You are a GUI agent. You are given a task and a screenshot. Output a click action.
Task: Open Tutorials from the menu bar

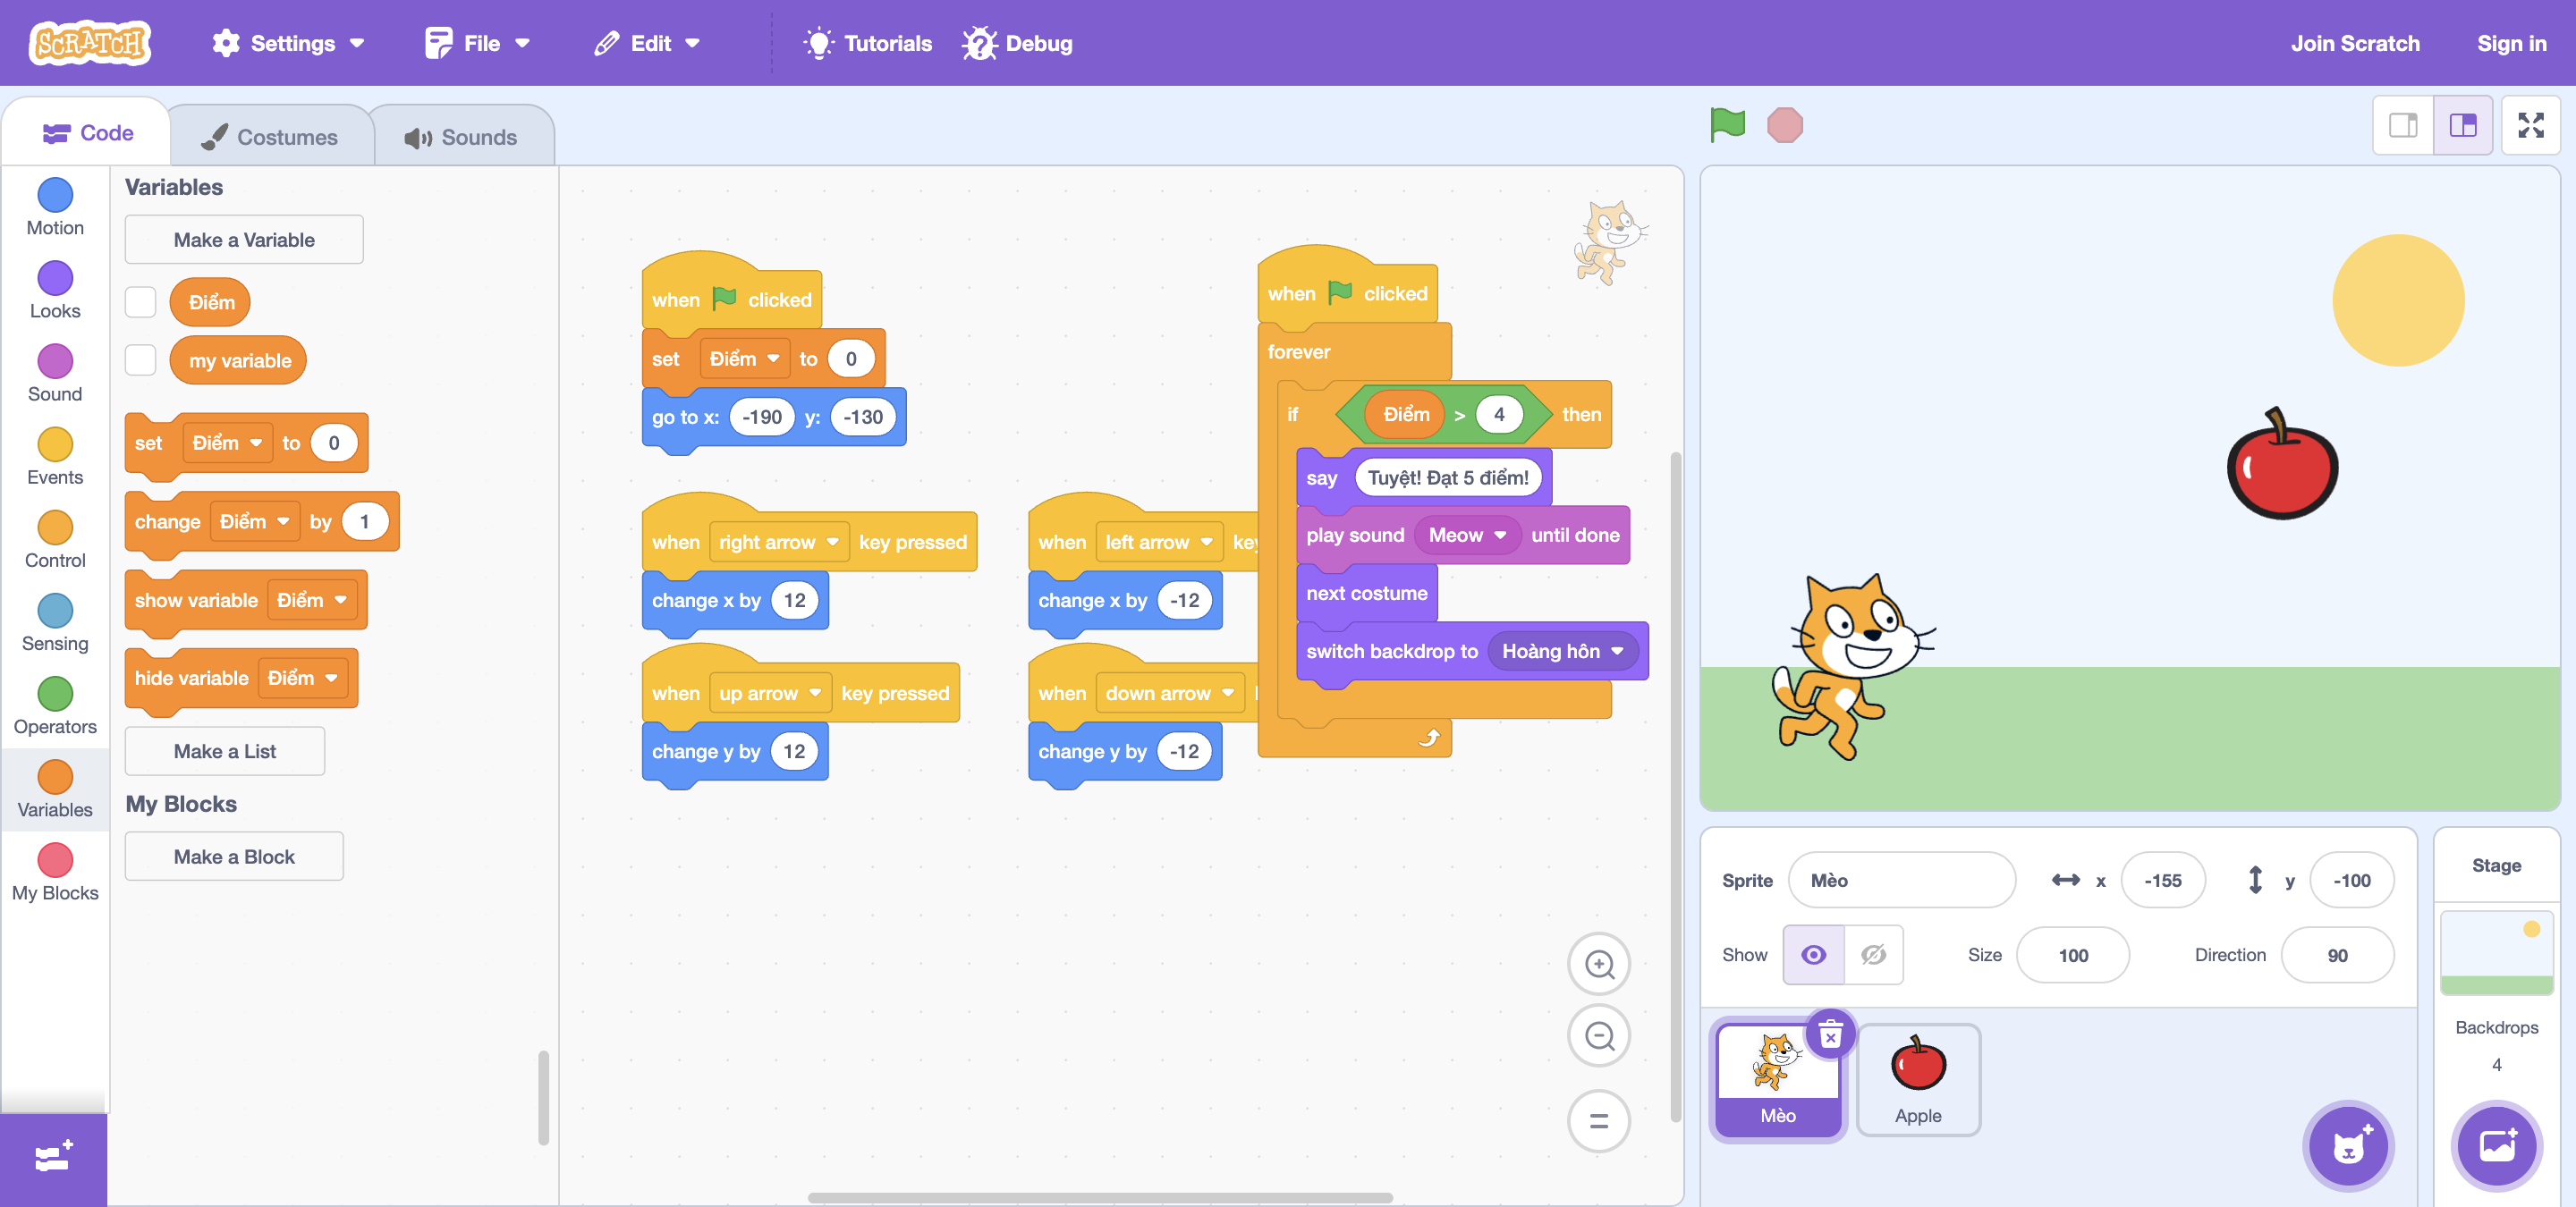click(x=868, y=43)
